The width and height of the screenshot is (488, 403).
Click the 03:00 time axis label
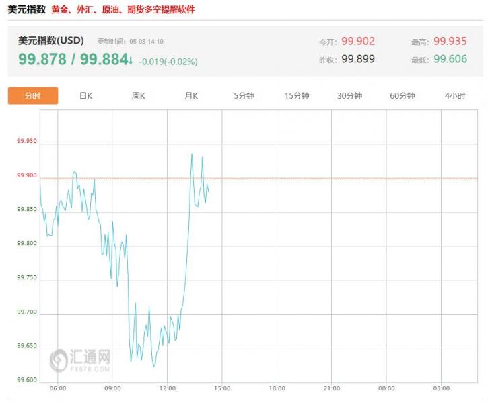click(442, 388)
